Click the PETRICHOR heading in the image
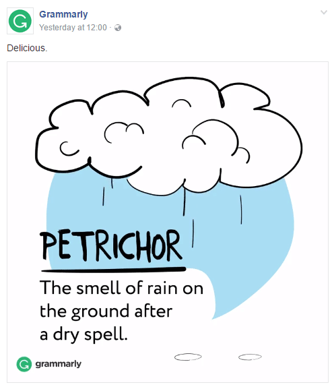The height and width of the screenshot is (391, 334). 111,246
